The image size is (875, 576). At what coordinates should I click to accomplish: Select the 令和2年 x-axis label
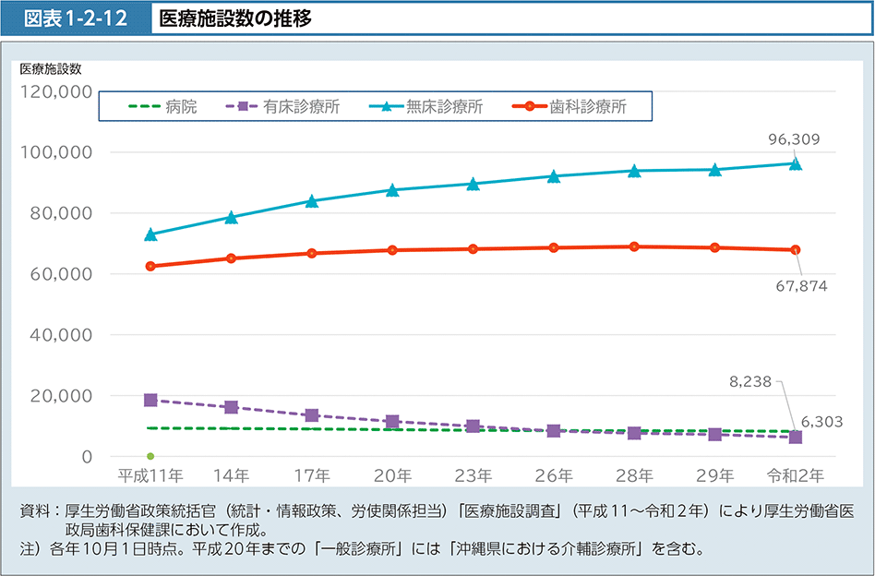click(x=795, y=476)
